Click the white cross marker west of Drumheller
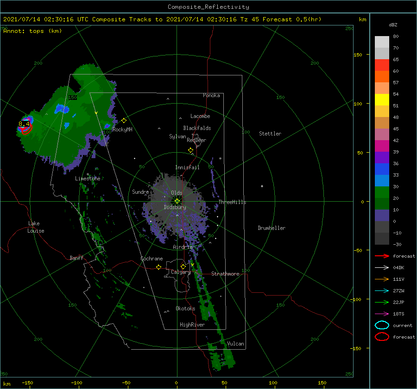Viewport: 417px width, 389px height. 262,186
